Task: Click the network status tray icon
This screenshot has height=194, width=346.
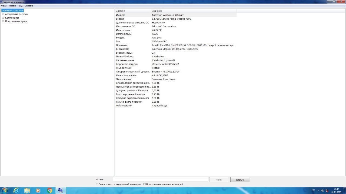Action: 327,190
